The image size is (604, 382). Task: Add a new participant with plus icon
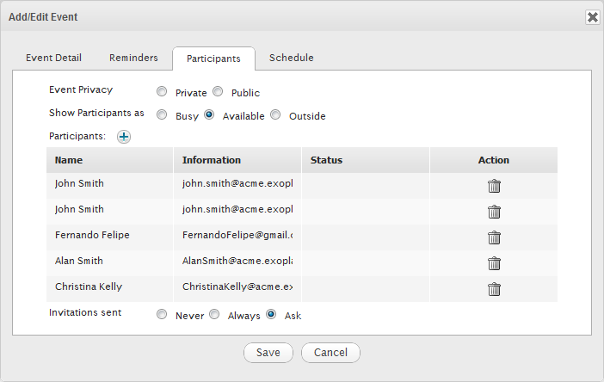pyautogui.click(x=124, y=137)
